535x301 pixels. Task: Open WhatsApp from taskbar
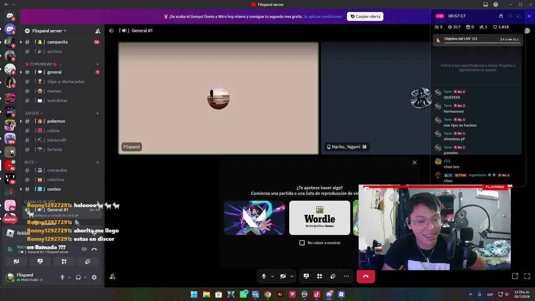click(243, 294)
